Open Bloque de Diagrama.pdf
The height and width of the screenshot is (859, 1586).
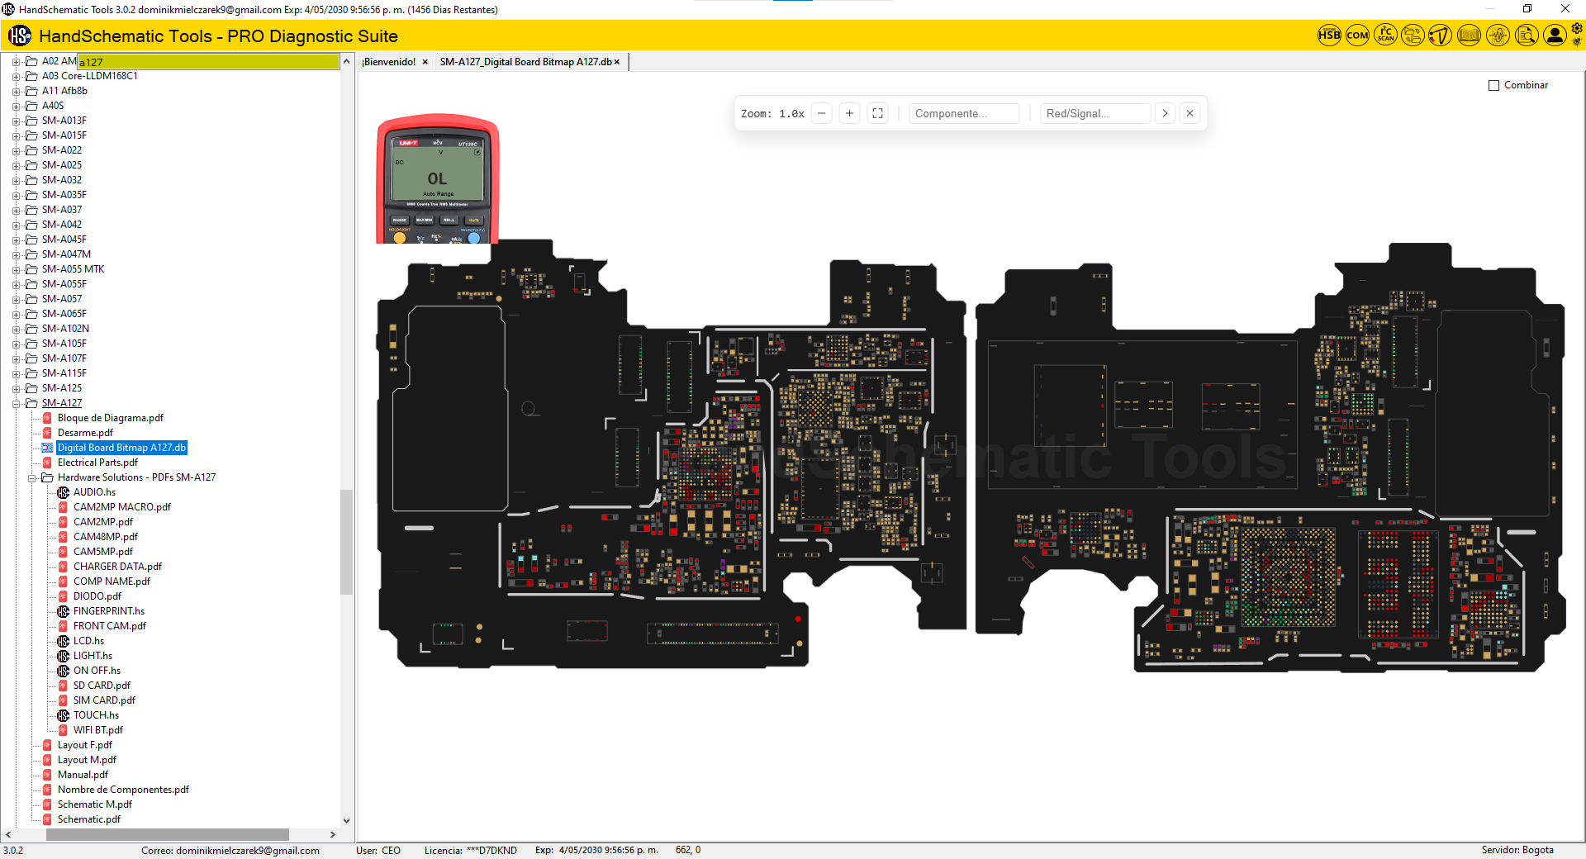pyautogui.click(x=111, y=418)
